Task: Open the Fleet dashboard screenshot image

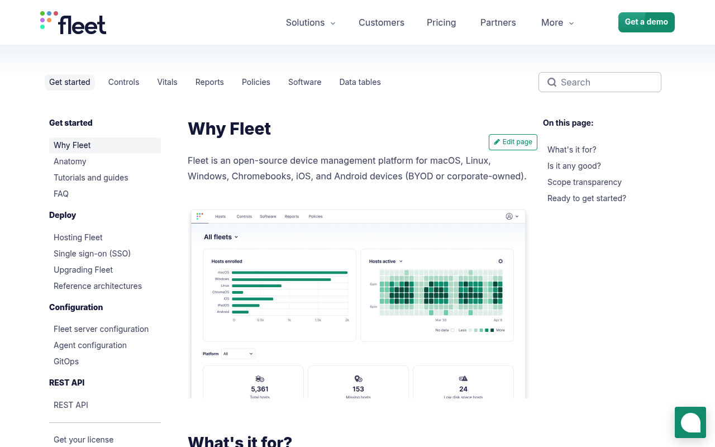Action: tap(358, 304)
